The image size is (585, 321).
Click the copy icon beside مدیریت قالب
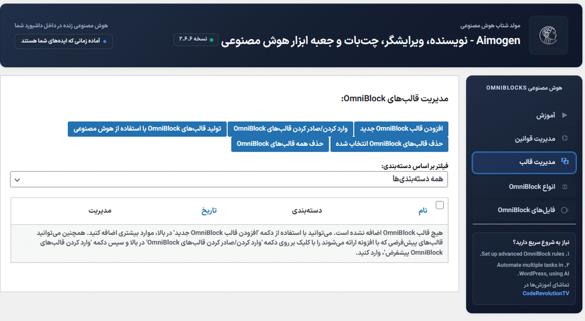click(x=565, y=162)
